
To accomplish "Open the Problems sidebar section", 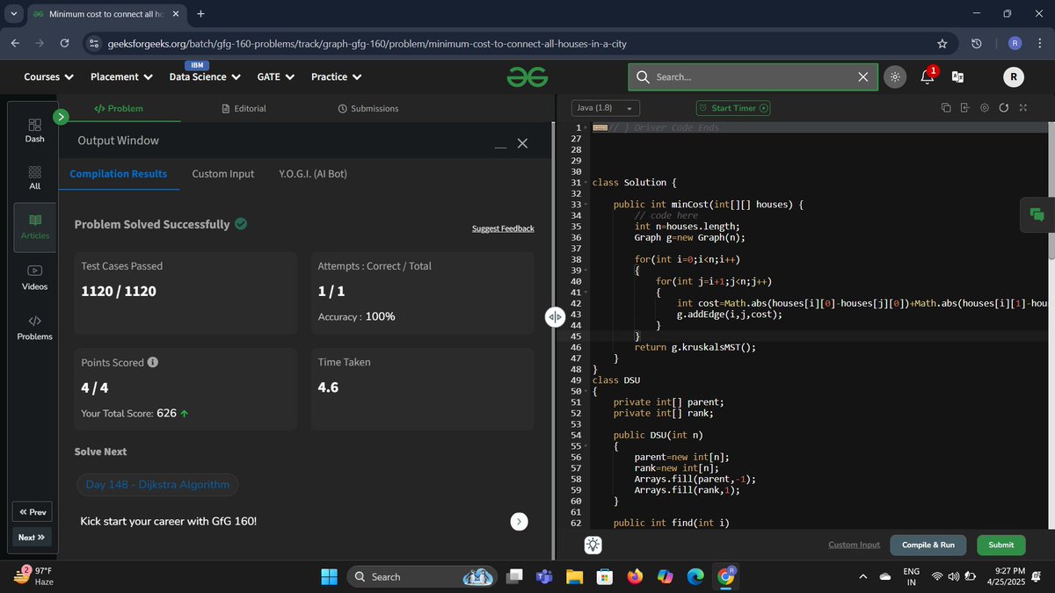I will [34, 328].
